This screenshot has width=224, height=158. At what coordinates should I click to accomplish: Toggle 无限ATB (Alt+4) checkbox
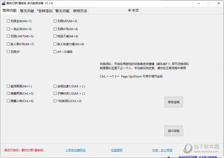(x=55, y=29)
